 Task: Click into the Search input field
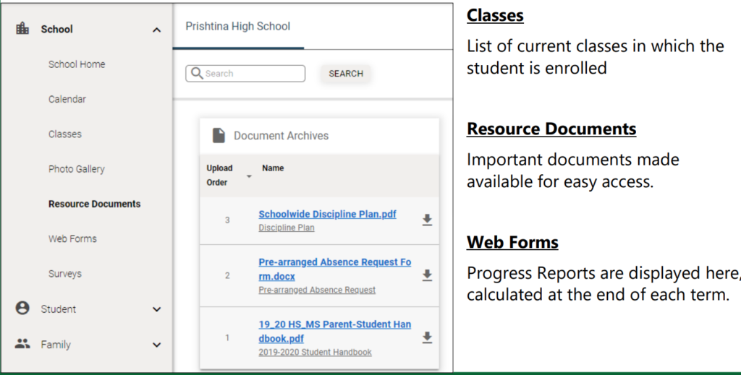click(x=245, y=74)
